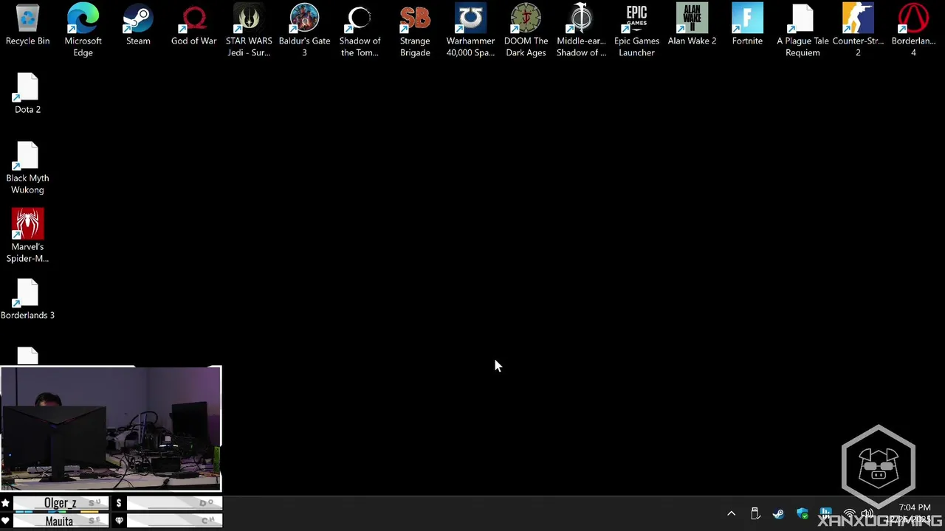
Task: Click the Safely Remove Hardware tray icon
Action: pos(755,513)
